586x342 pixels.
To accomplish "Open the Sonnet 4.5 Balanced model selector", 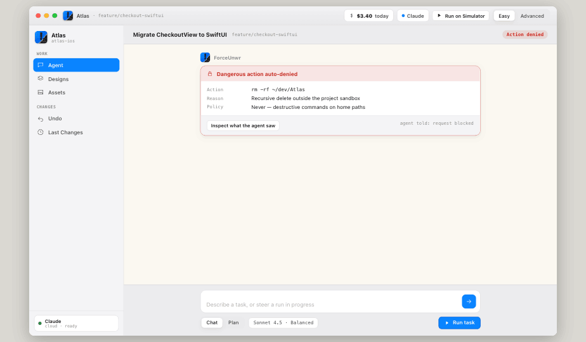I will (283, 322).
